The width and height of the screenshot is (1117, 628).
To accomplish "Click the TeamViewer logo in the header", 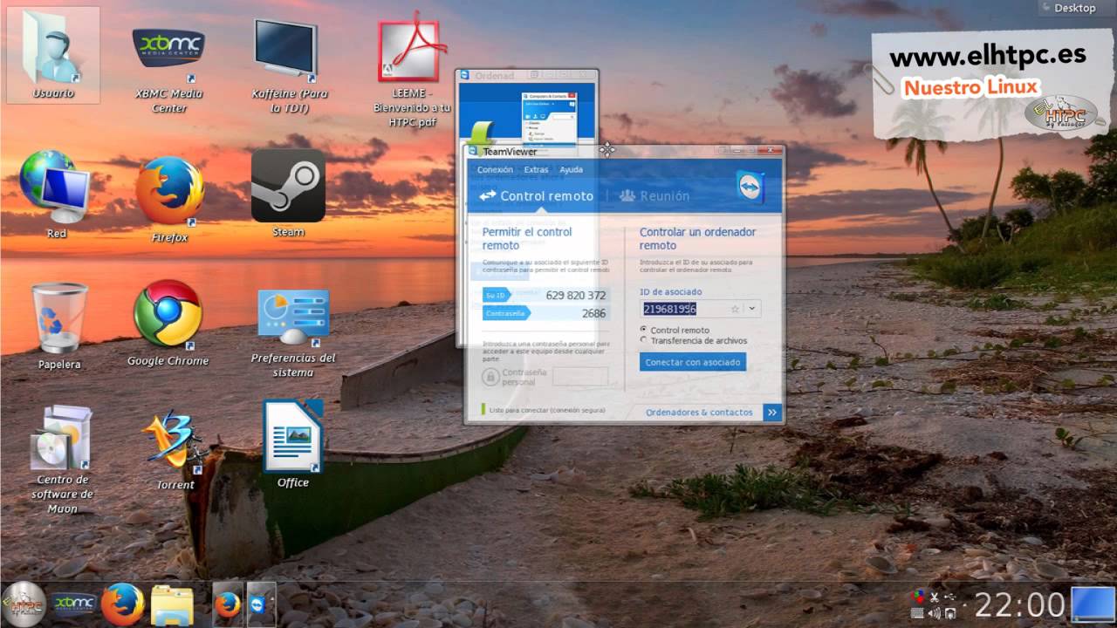I will 750,188.
